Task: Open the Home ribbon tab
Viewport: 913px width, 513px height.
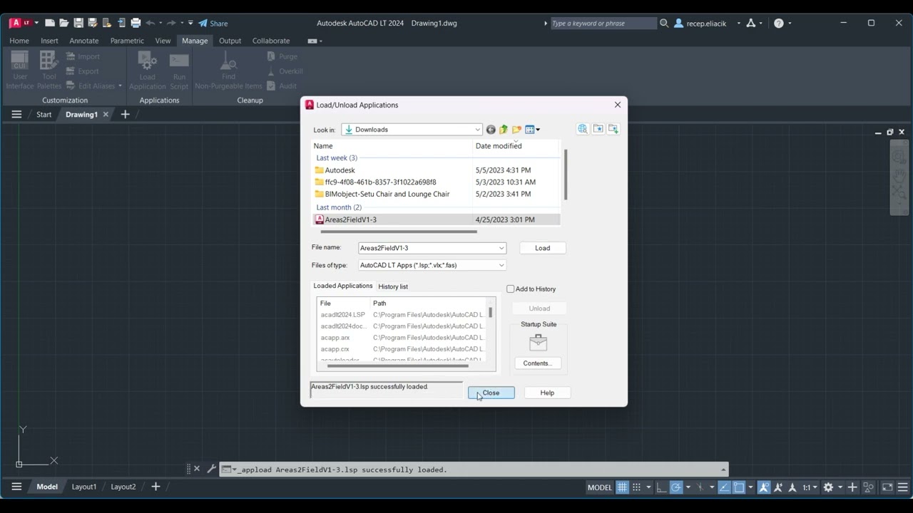Action: pyautogui.click(x=19, y=41)
